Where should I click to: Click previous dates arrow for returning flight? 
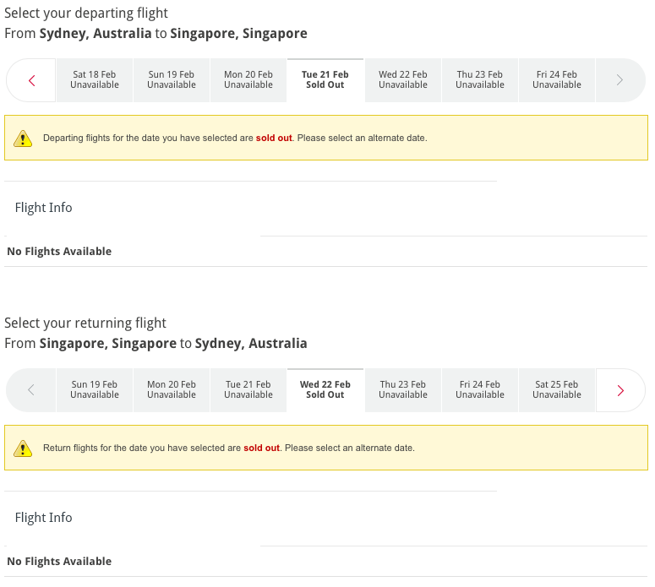(31, 390)
